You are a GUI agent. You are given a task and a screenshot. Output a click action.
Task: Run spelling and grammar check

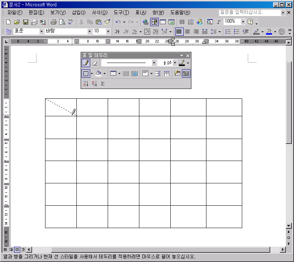(x=71, y=22)
